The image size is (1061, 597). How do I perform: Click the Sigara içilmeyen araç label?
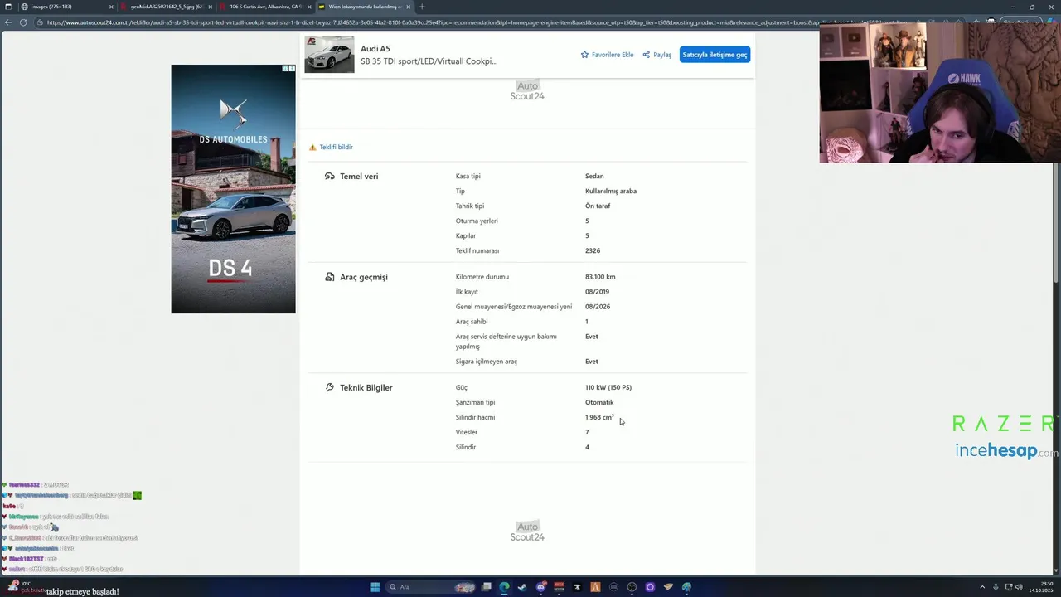[x=487, y=362]
